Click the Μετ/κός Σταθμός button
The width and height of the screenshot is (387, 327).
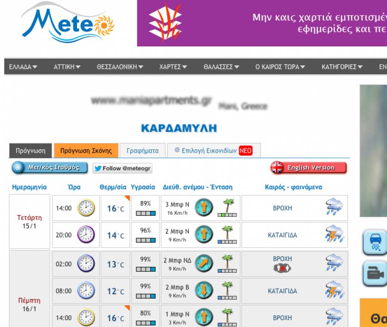click(x=49, y=168)
